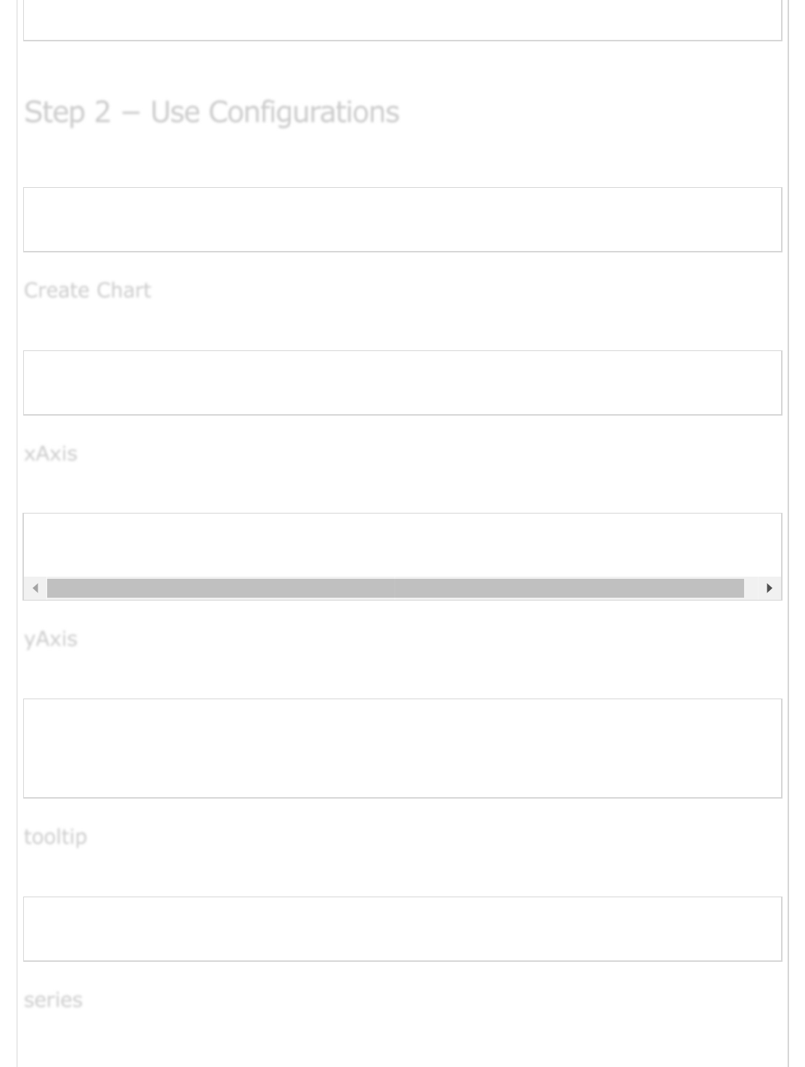
Task: Click the 'Step 2' text in heading
Action: [x=67, y=112]
